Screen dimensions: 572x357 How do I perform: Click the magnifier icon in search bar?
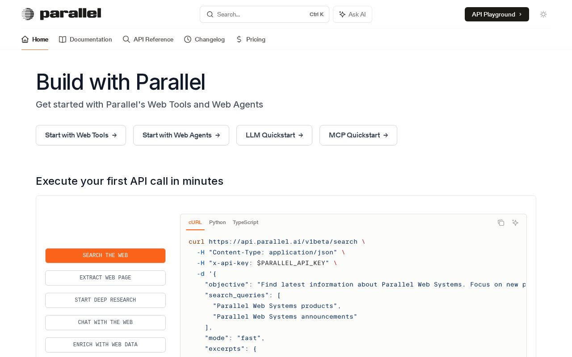tap(210, 14)
